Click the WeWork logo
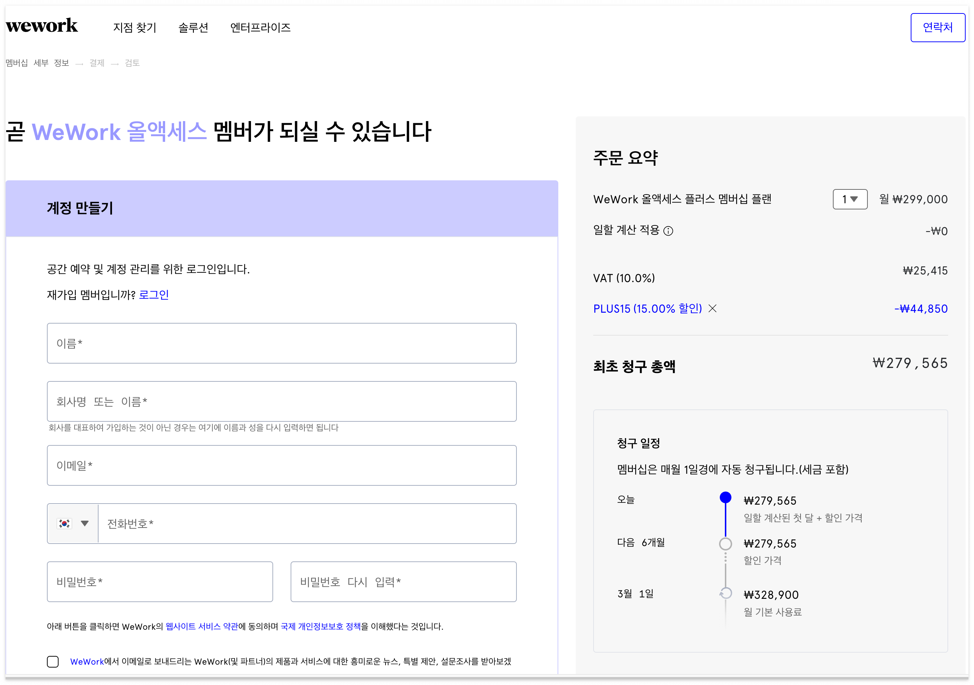 point(41,26)
